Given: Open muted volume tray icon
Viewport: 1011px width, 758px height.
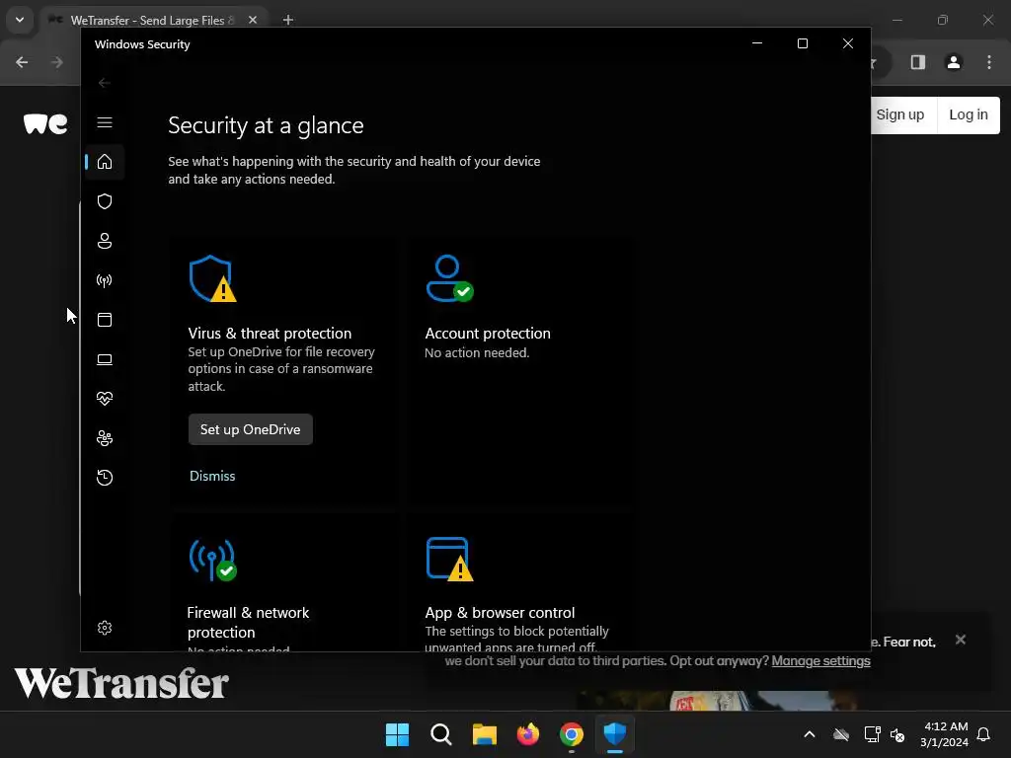Looking at the screenshot, I should [x=896, y=734].
